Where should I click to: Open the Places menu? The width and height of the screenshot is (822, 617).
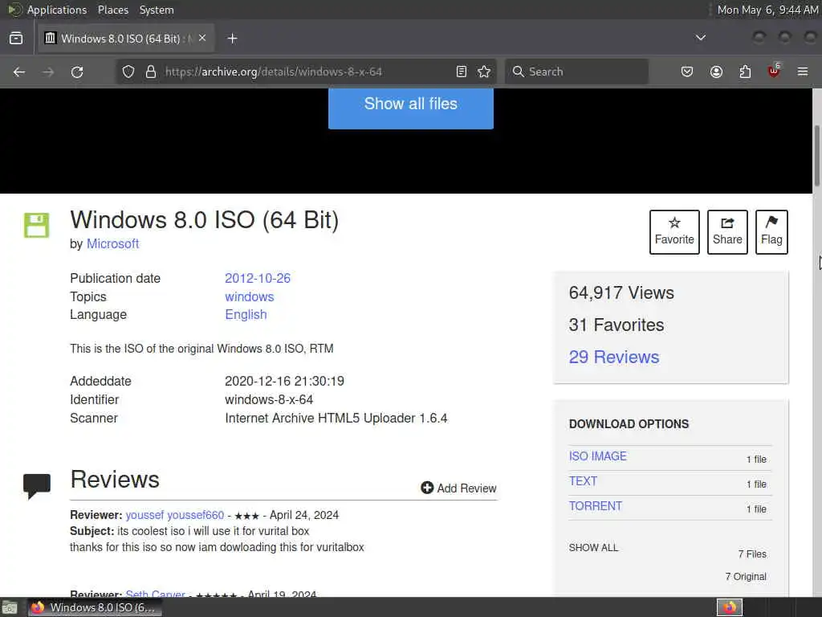(112, 10)
